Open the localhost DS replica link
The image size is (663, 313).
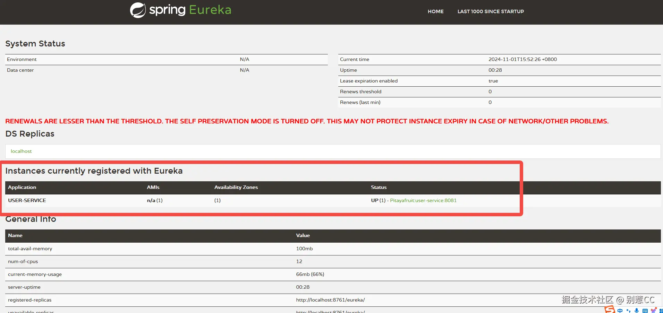pyautogui.click(x=21, y=151)
